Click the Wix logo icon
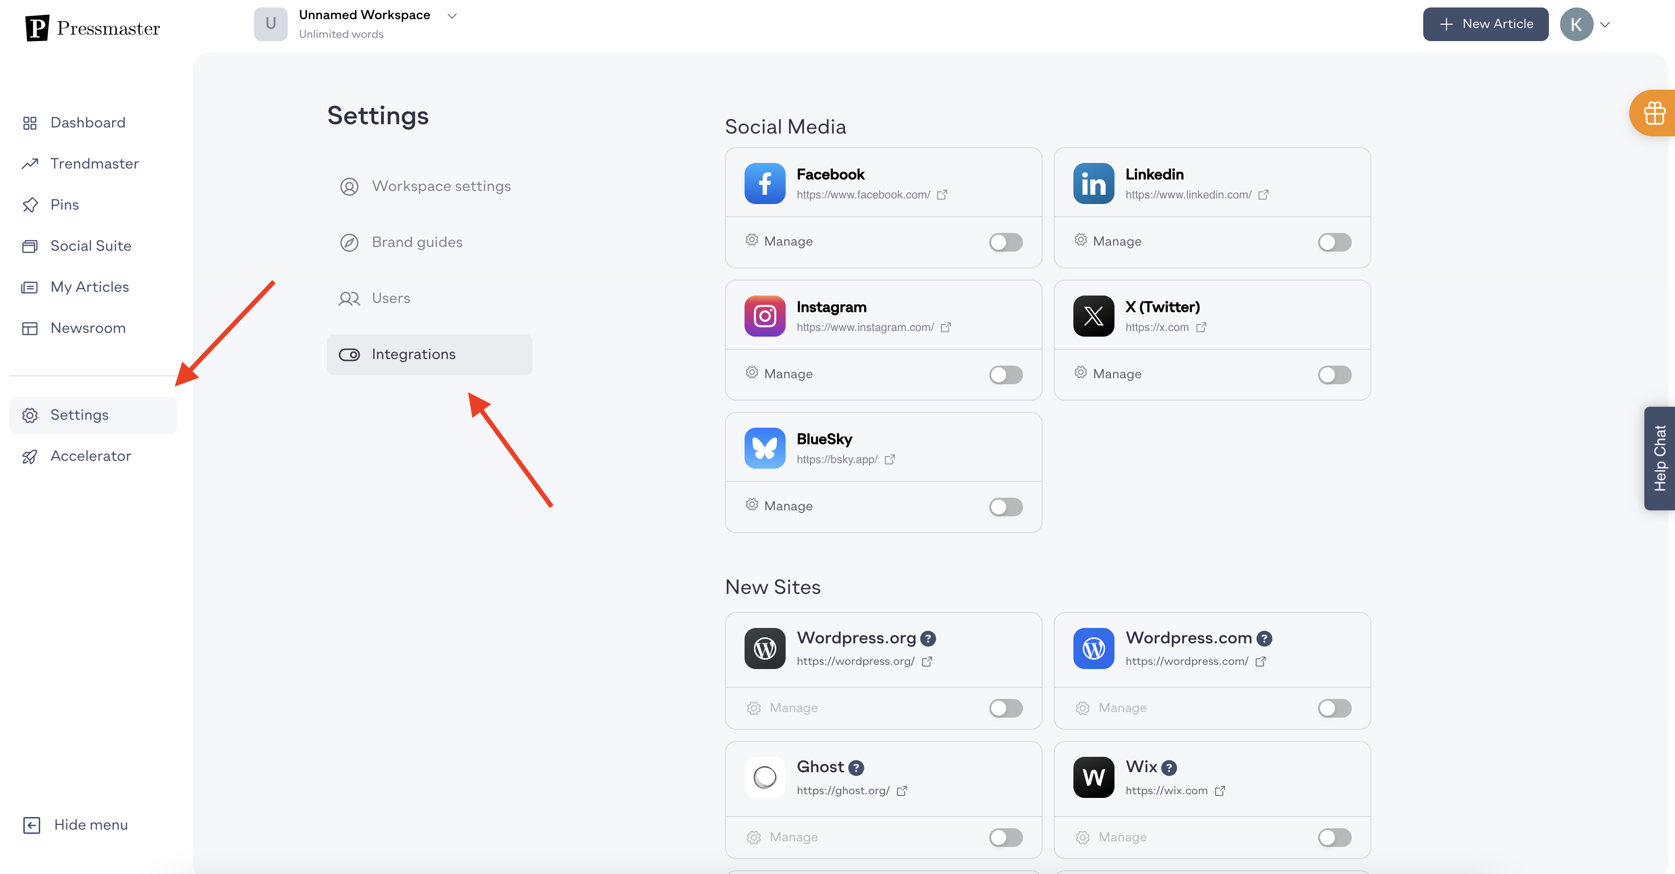Screen dimensions: 1675x874 tap(1093, 777)
